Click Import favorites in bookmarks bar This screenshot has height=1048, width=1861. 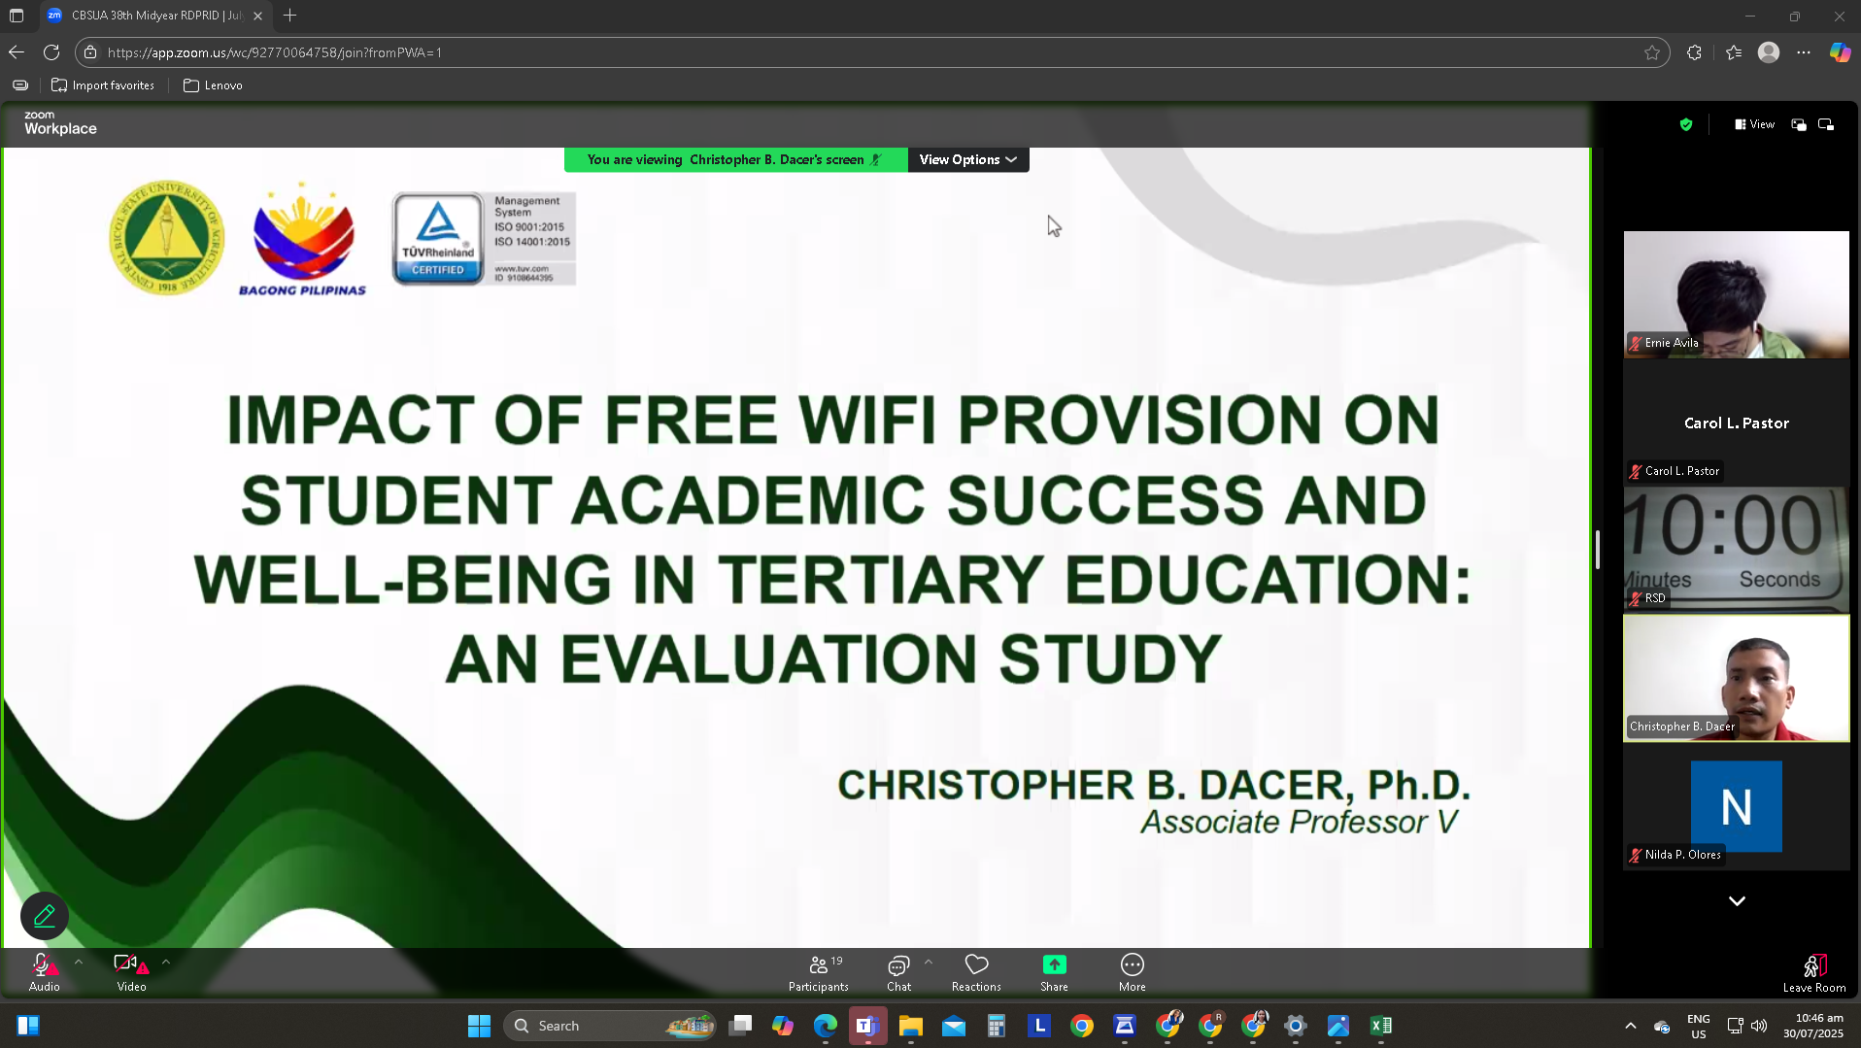coord(103,85)
